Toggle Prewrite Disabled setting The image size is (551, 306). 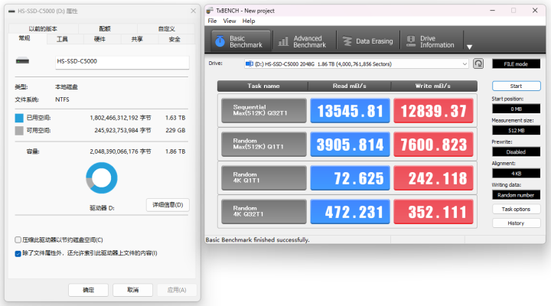(x=516, y=151)
